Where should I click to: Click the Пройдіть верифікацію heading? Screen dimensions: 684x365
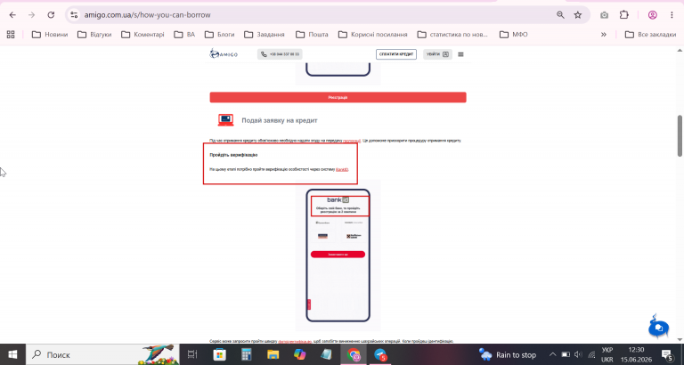[x=233, y=155]
